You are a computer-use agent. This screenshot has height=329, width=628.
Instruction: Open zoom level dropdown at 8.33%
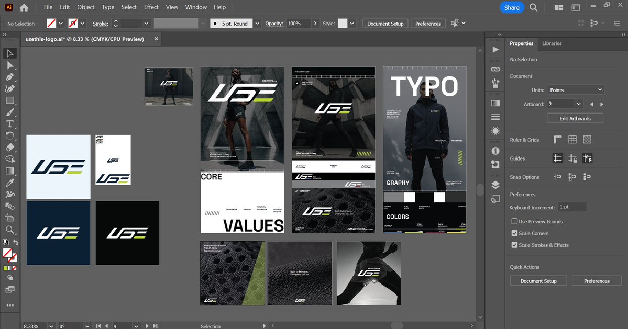tap(51, 326)
